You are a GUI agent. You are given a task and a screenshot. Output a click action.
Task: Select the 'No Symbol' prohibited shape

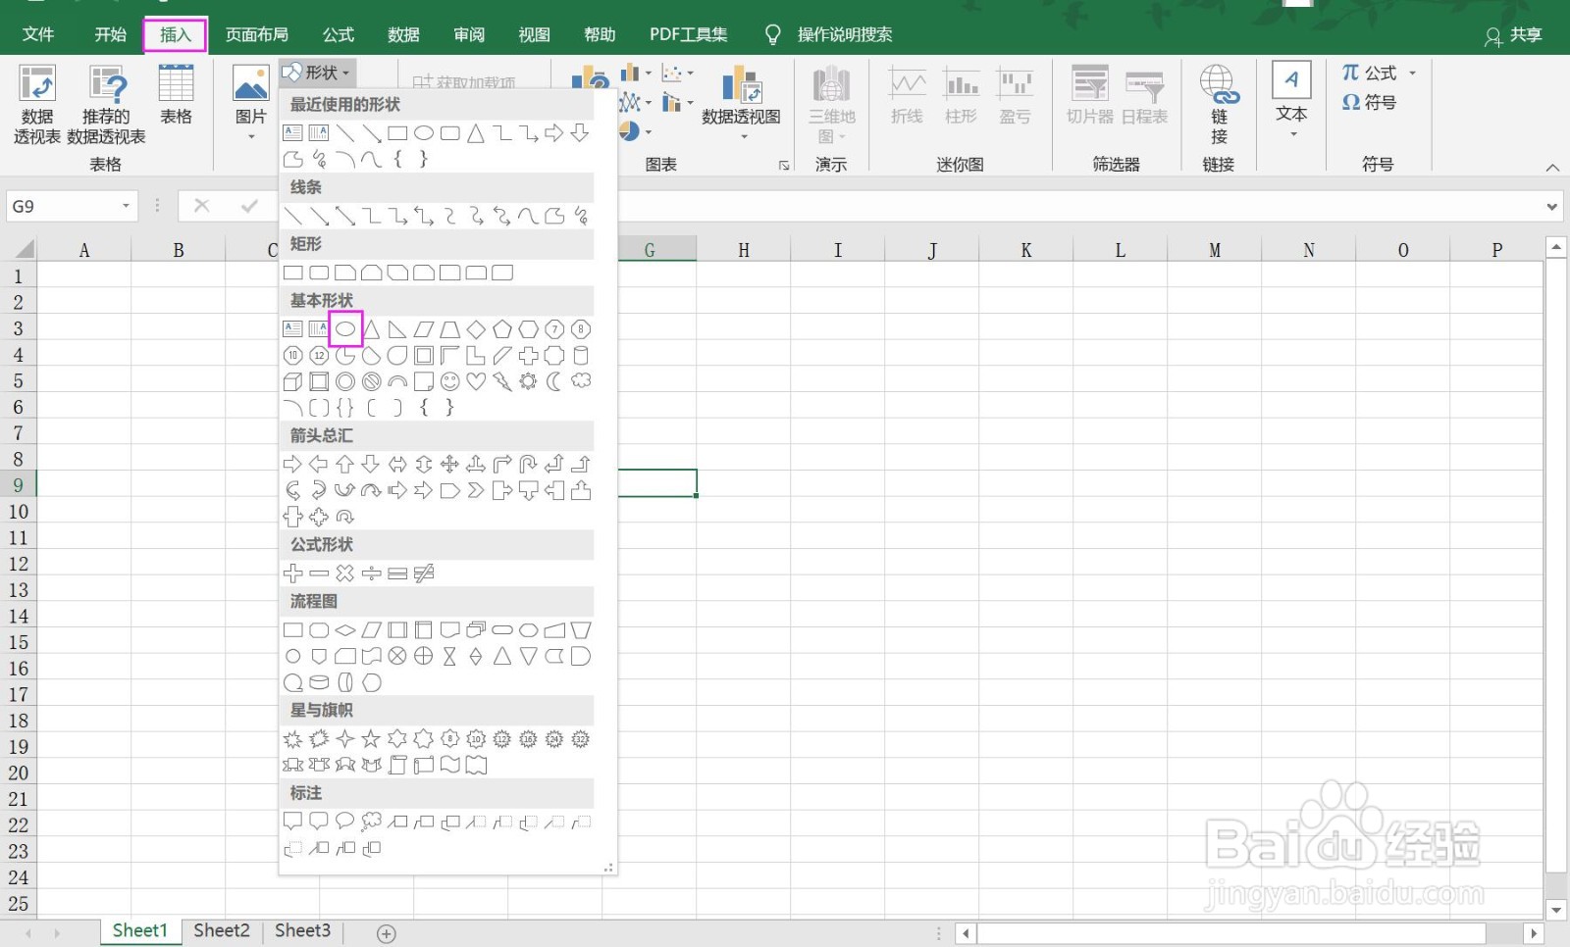371,381
